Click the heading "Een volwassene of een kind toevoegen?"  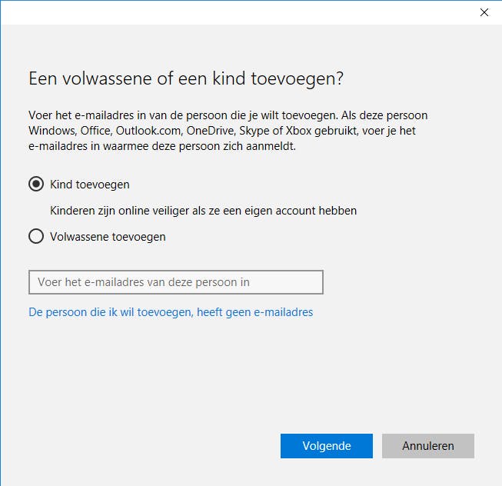pyautogui.click(x=185, y=78)
